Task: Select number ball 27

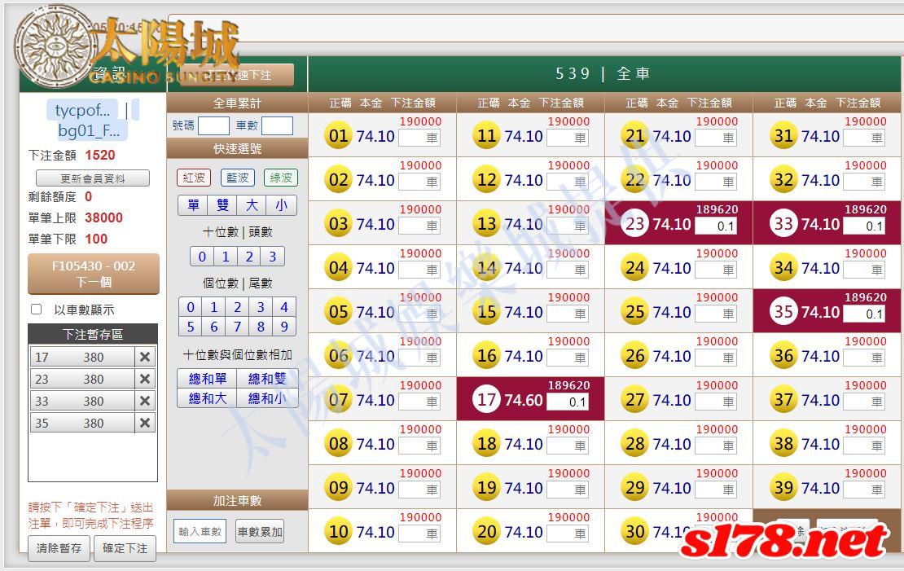Action: [x=634, y=399]
